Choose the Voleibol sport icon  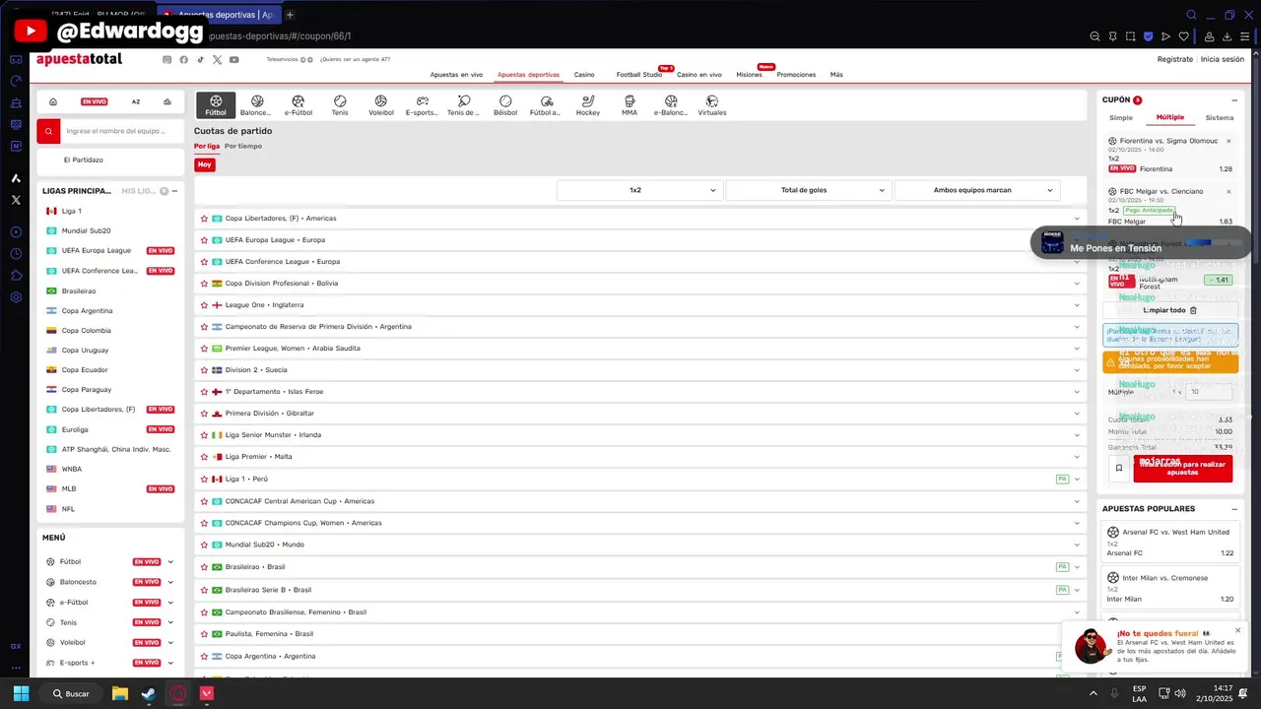point(381,105)
